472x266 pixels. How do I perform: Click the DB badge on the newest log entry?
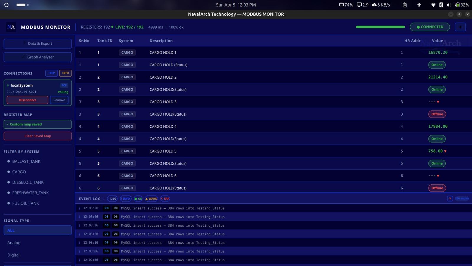click(106, 208)
